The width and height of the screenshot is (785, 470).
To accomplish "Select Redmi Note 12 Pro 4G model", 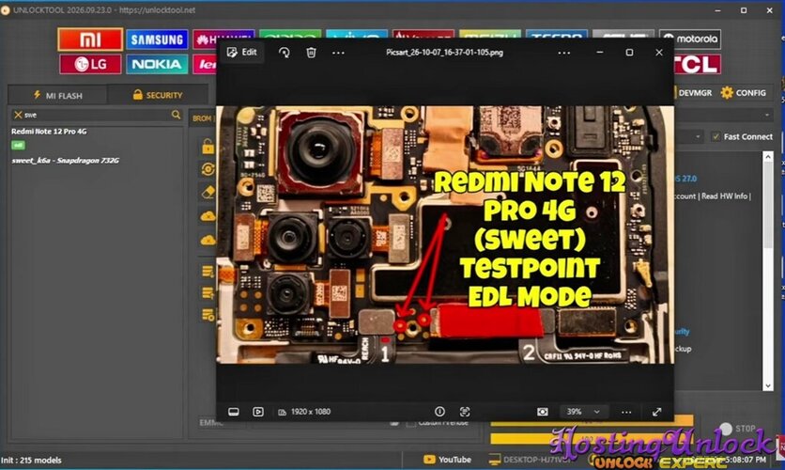I will (49, 132).
